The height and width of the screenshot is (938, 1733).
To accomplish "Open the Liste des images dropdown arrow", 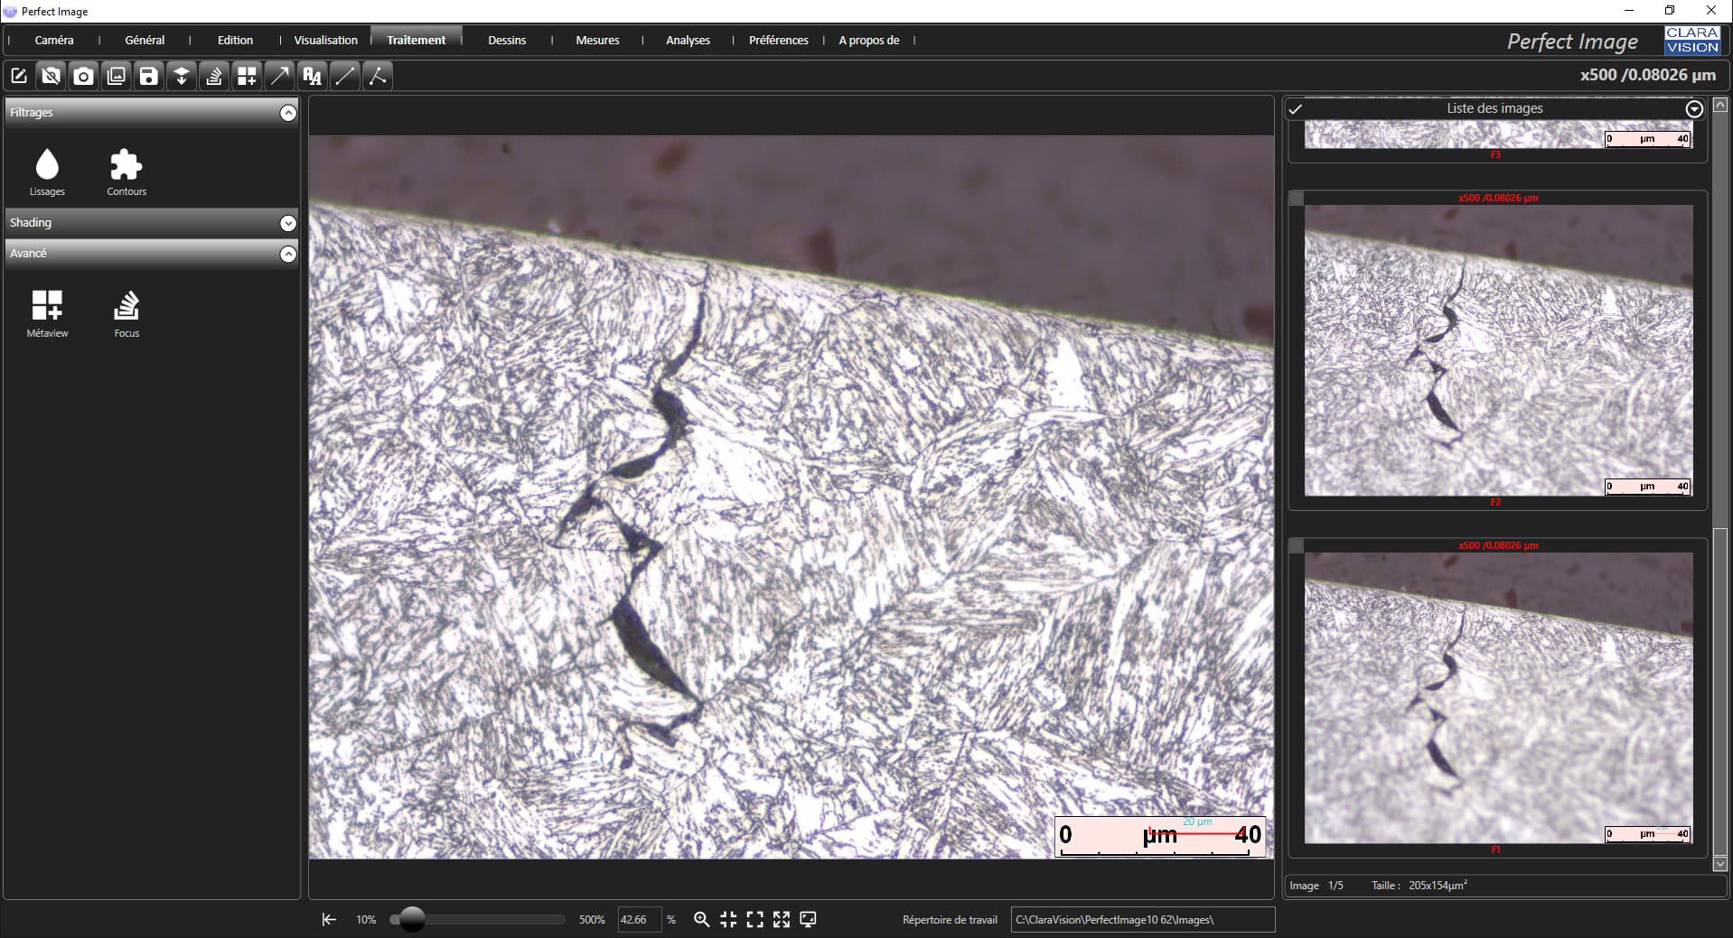I will tap(1694, 109).
